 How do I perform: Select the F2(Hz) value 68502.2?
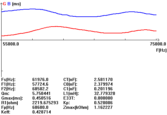pos(40,89)
